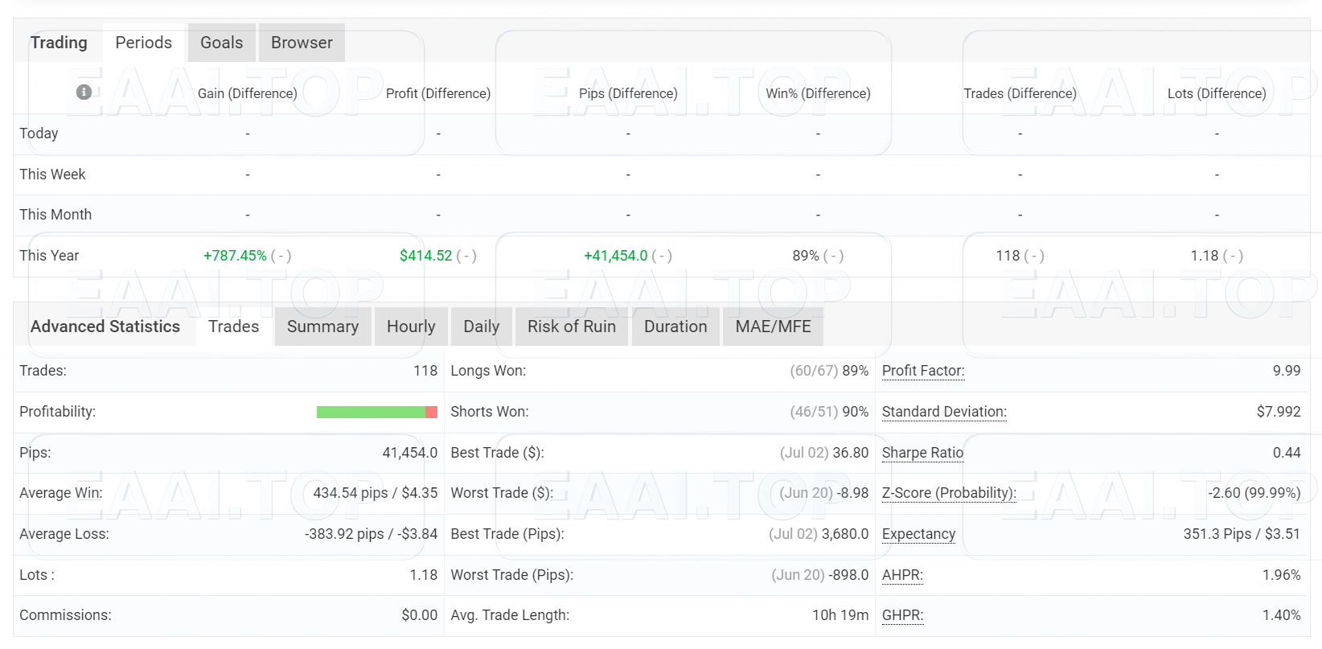Switch to the MAE/MFE tab
Screen dimensions: 1322x649
point(773,327)
